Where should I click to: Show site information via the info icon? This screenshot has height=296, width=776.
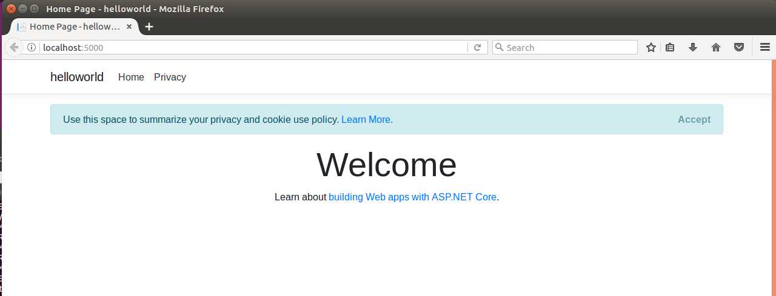point(32,47)
